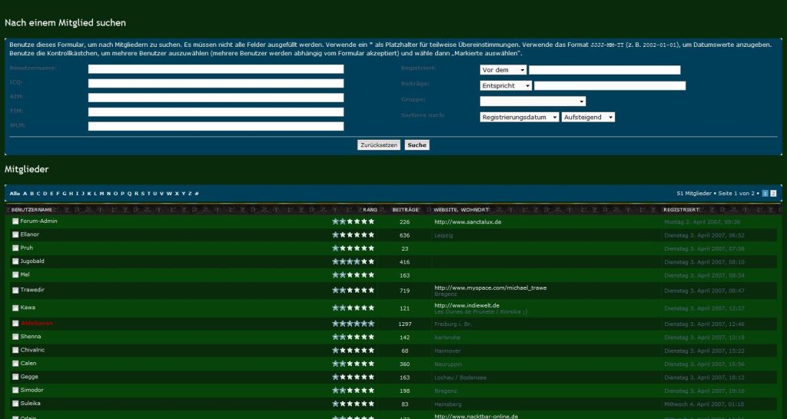
Task: Open the Registrierungsdatum sort dropdown
Action: click(519, 117)
